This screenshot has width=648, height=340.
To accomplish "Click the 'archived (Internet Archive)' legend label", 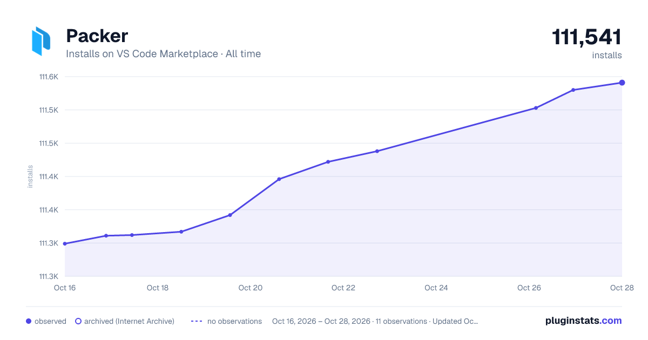I will coord(129,321).
